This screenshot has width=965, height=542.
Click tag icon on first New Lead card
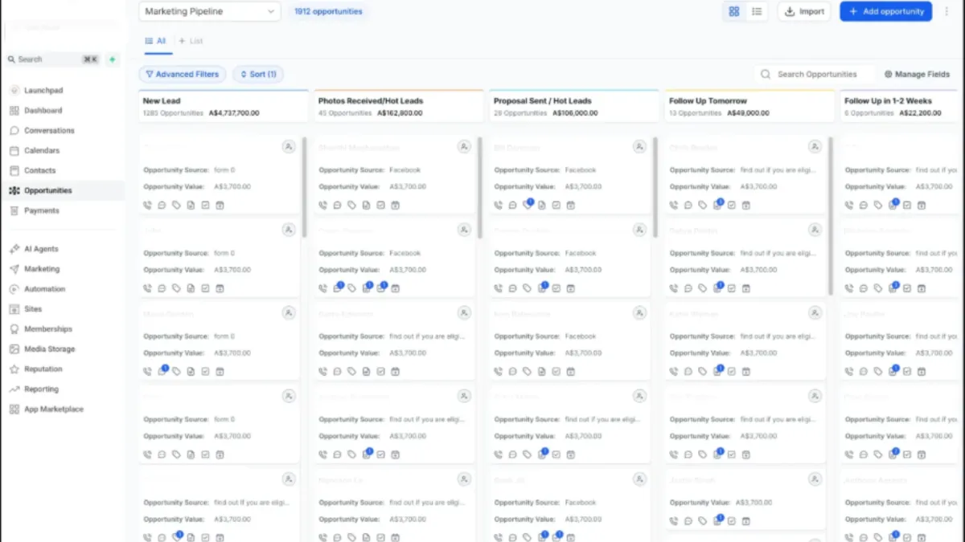(x=176, y=206)
